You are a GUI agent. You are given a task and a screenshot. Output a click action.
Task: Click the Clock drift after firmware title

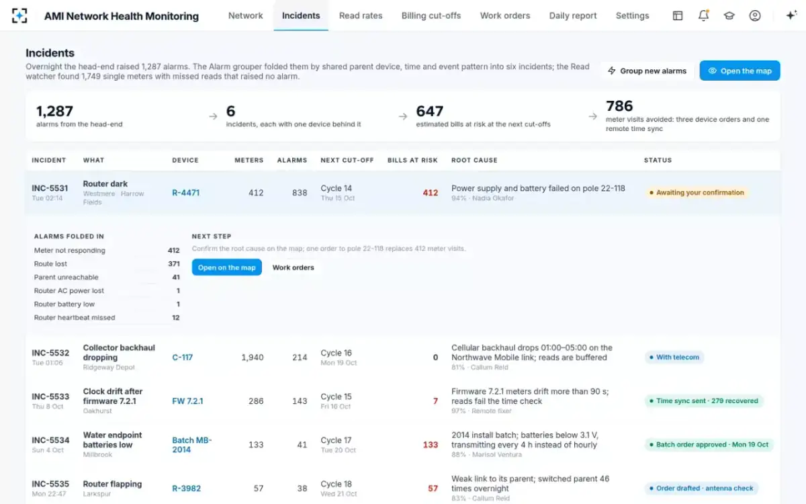tap(113, 396)
